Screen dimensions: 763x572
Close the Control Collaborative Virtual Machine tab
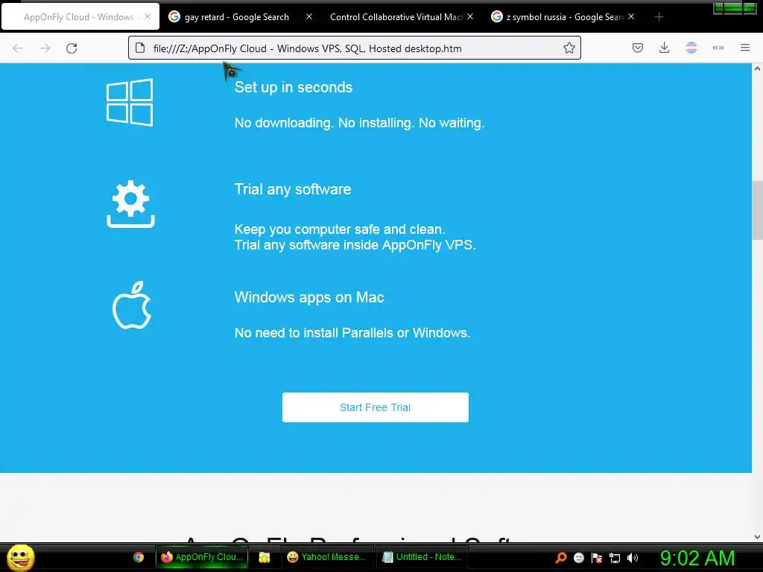tap(470, 16)
